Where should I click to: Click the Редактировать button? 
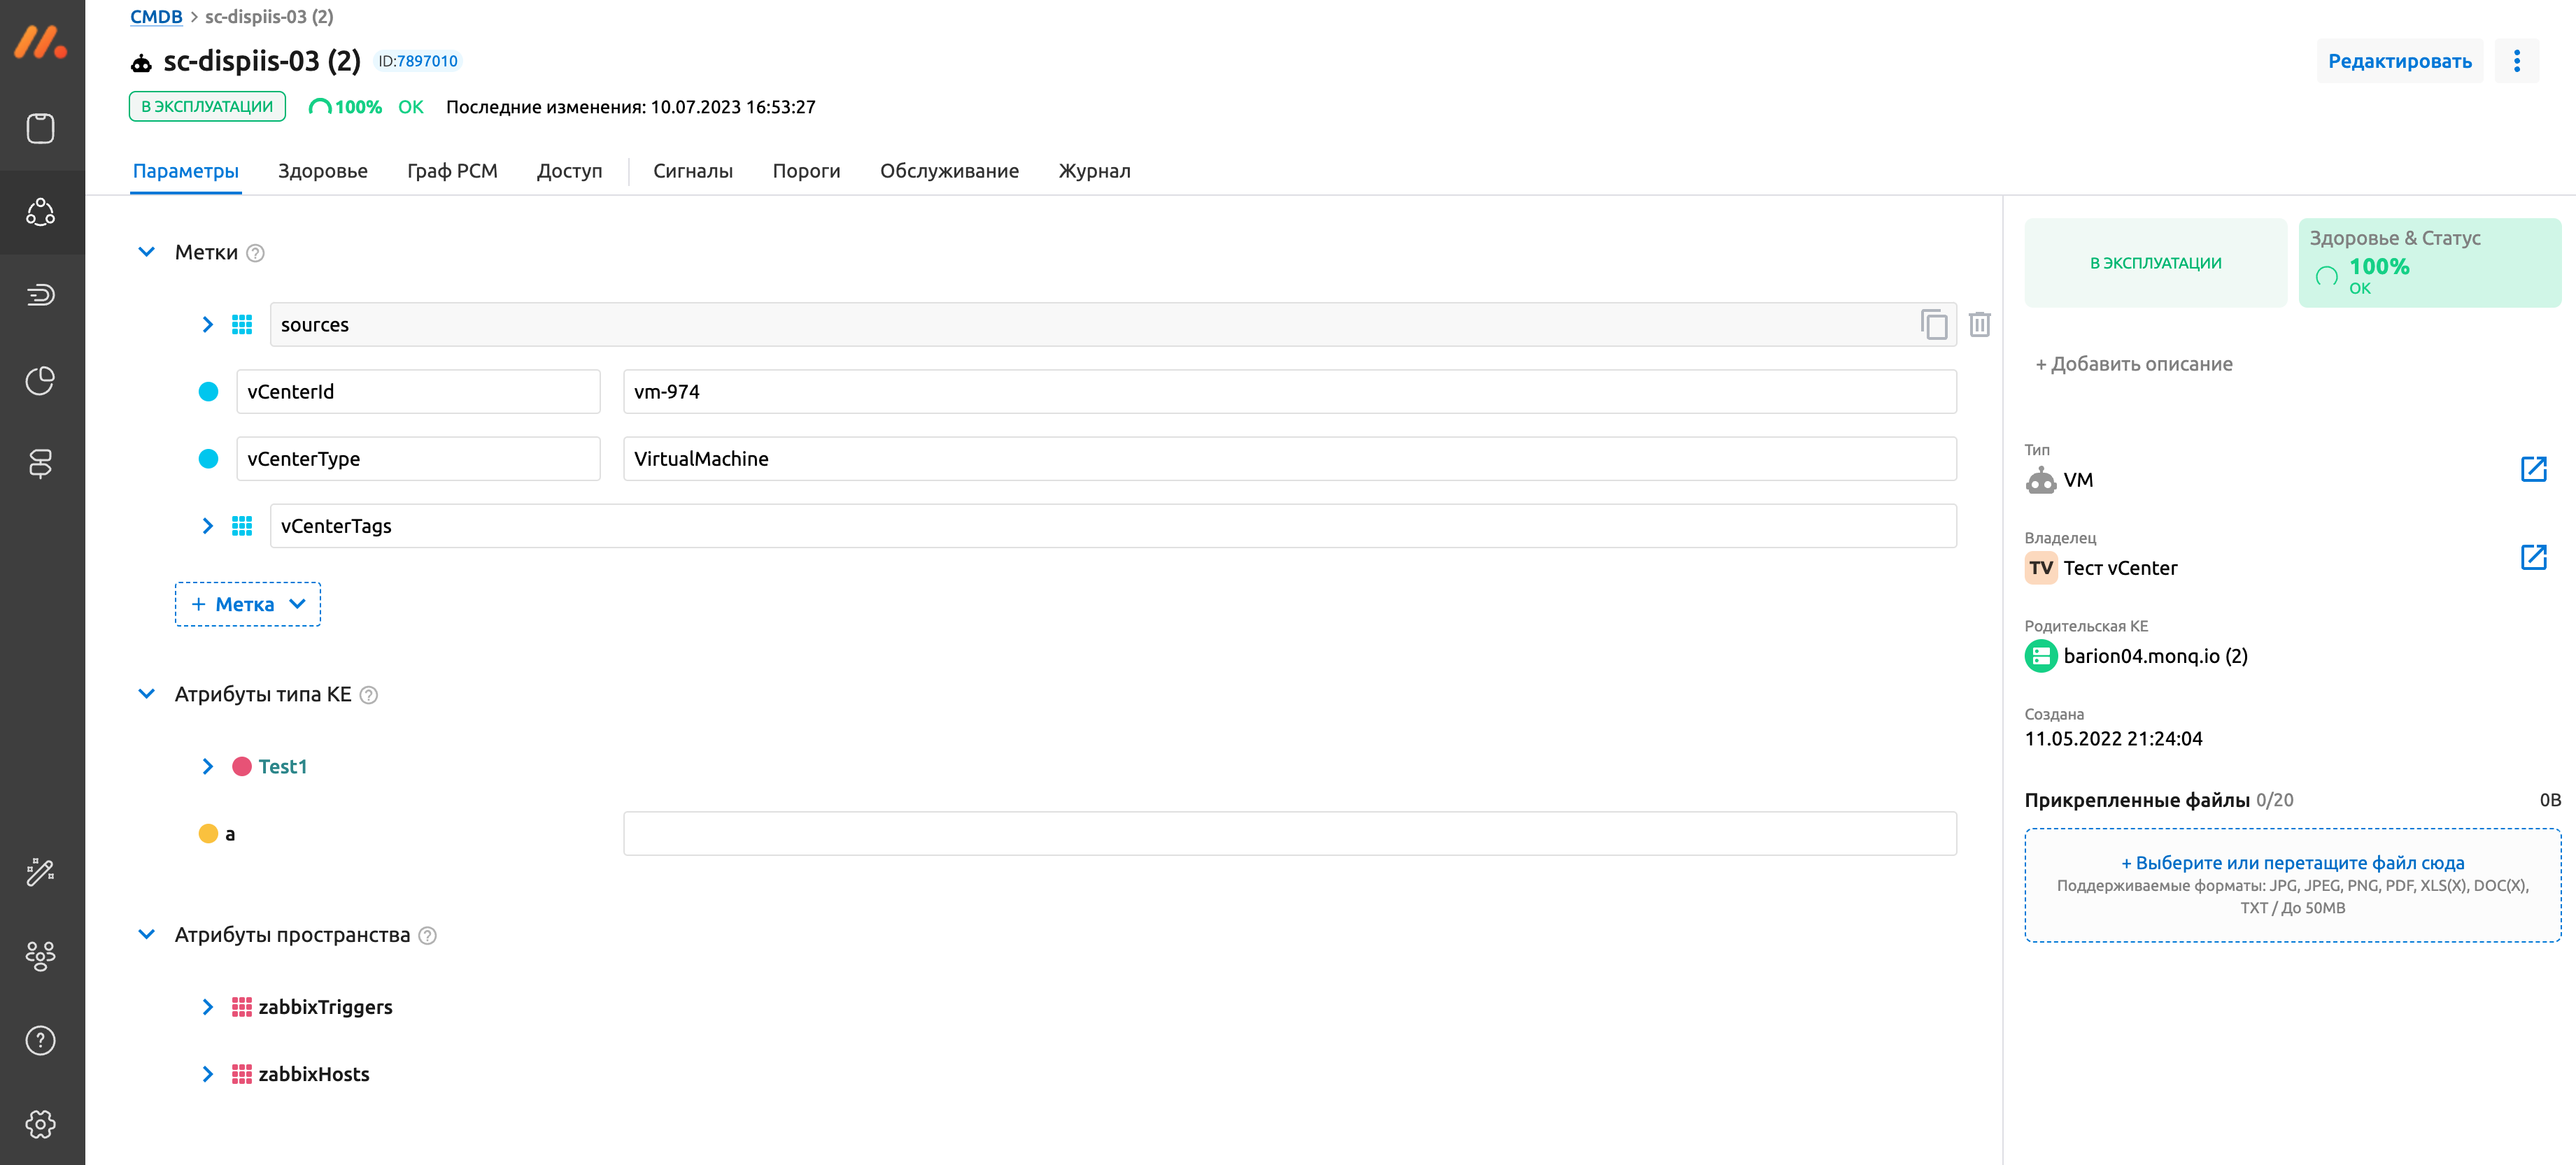[x=2399, y=61]
